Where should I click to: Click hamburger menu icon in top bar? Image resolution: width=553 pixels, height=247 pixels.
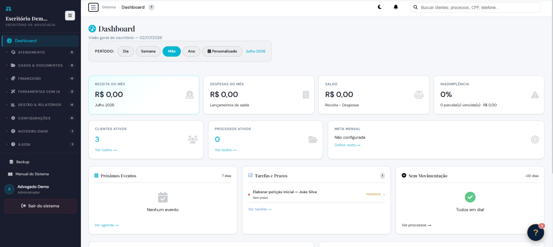pyautogui.click(x=93, y=7)
